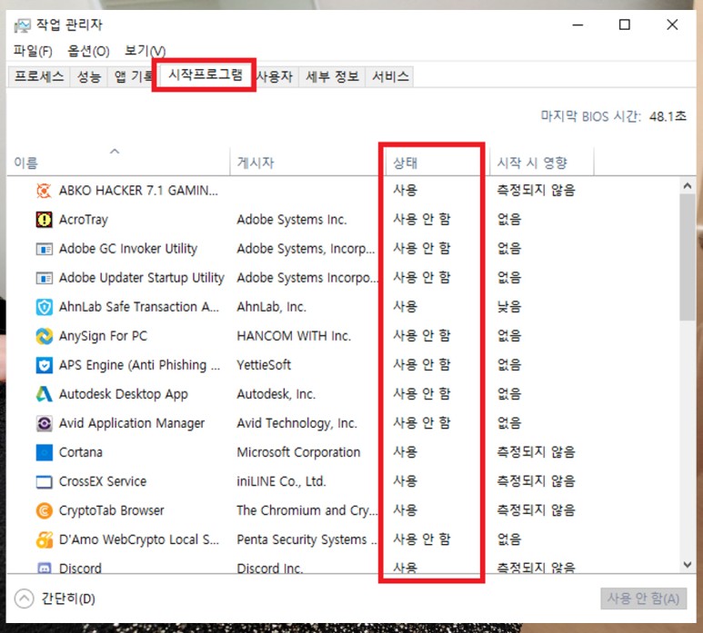The image size is (703, 633).
Task: Switch to the 성능 tab
Action: point(88,76)
